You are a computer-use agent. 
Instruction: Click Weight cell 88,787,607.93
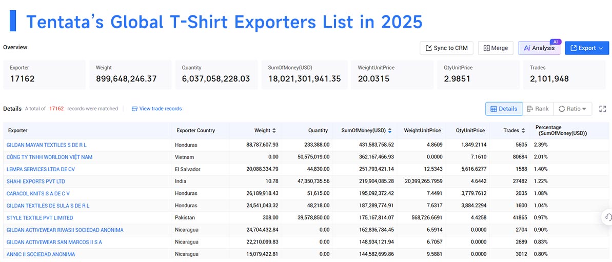(x=262, y=145)
